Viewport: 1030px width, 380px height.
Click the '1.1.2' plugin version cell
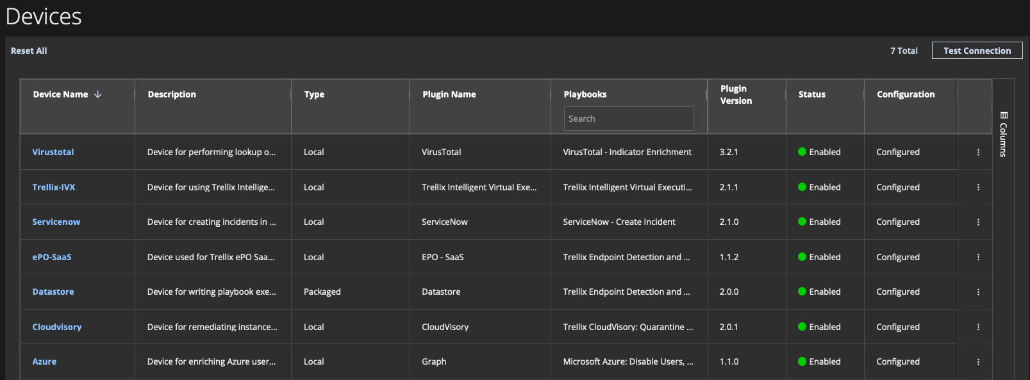729,257
